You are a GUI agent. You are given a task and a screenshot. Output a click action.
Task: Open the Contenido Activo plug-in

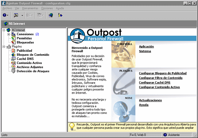29,63
